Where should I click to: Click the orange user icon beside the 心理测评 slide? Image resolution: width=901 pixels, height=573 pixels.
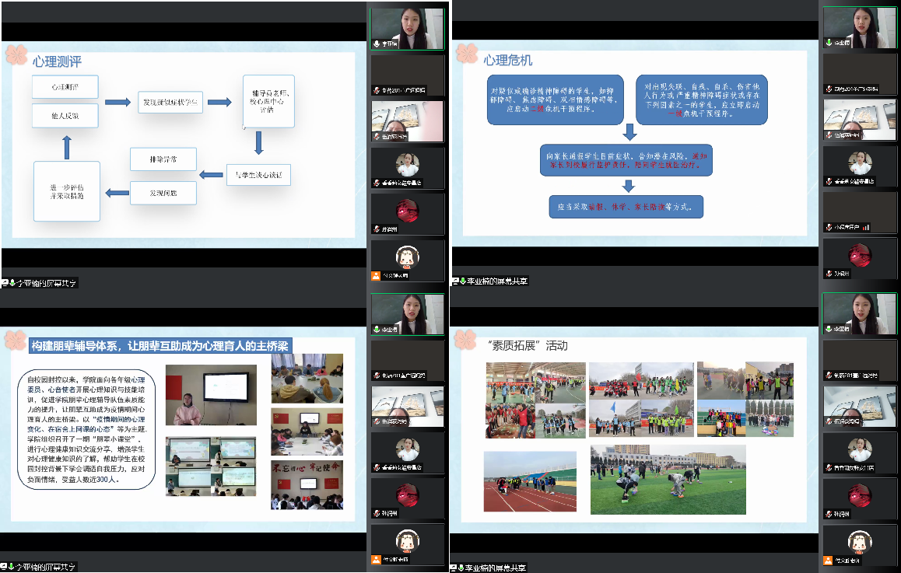pyautogui.click(x=377, y=274)
